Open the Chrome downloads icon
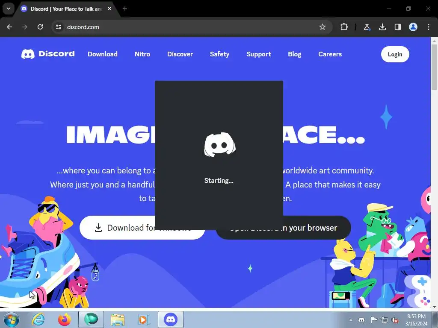438x328 pixels. (382, 27)
